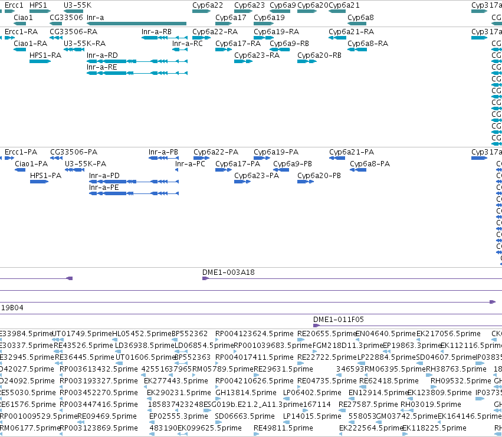Click the CG33506 gene label
This screenshot has width=502, height=437.
pyautogui.click(x=66, y=17)
